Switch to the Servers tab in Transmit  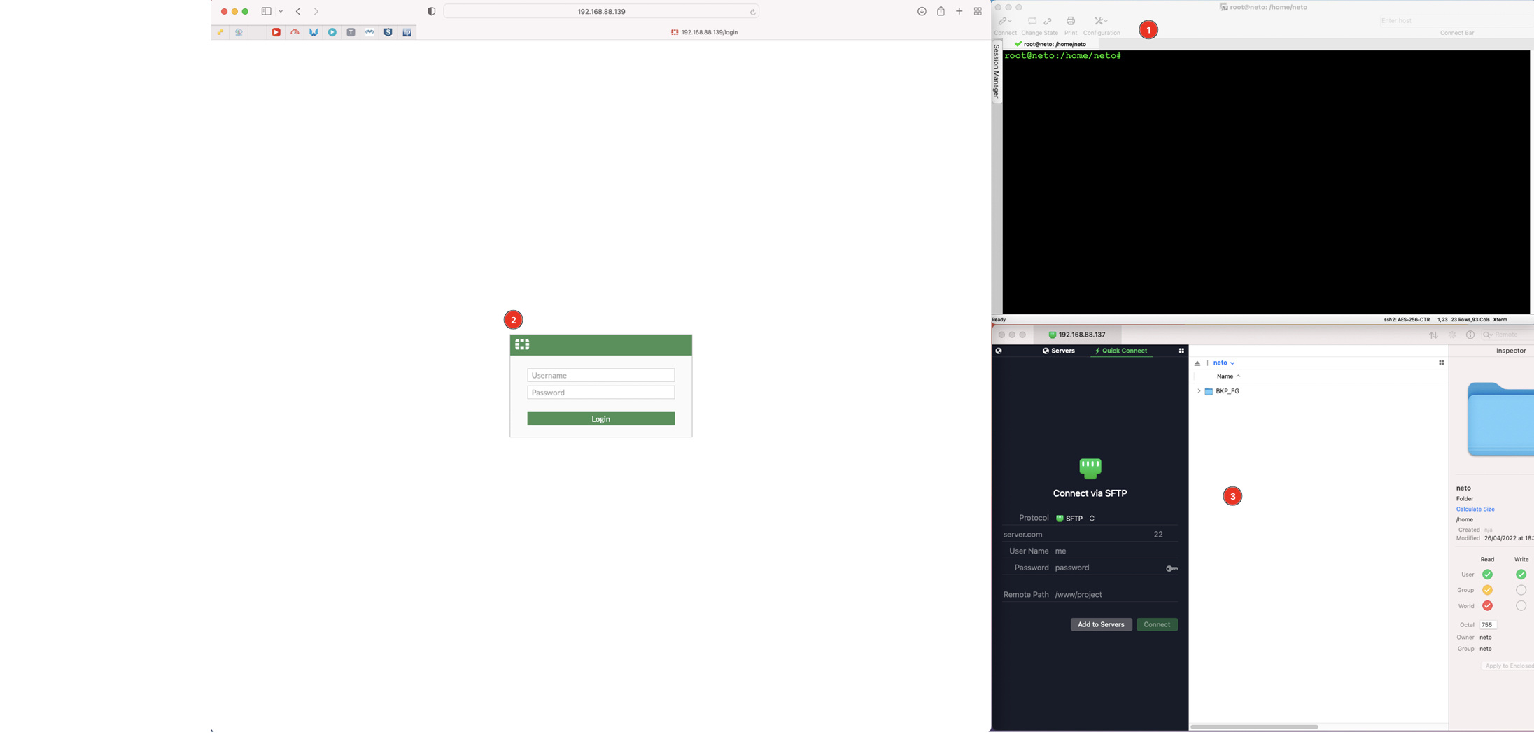point(1059,351)
